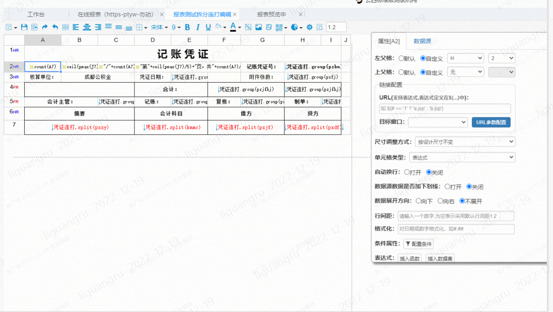Toggle bold formatting
The image size is (553, 312).
point(187,27)
